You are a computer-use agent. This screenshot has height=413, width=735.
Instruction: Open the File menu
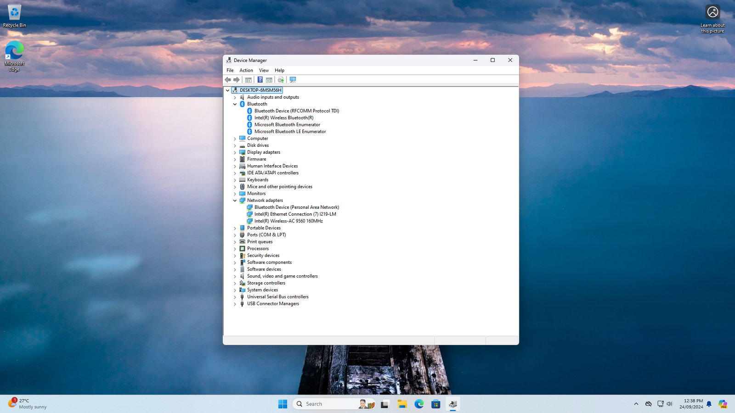point(230,70)
